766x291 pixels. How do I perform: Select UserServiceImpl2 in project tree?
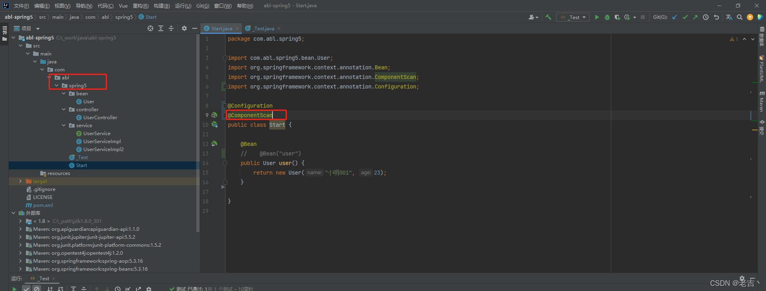(x=103, y=149)
